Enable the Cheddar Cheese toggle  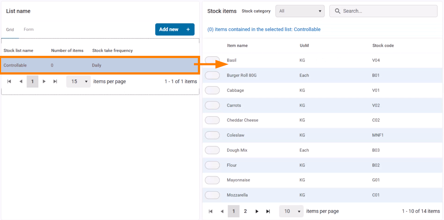point(212,120)
